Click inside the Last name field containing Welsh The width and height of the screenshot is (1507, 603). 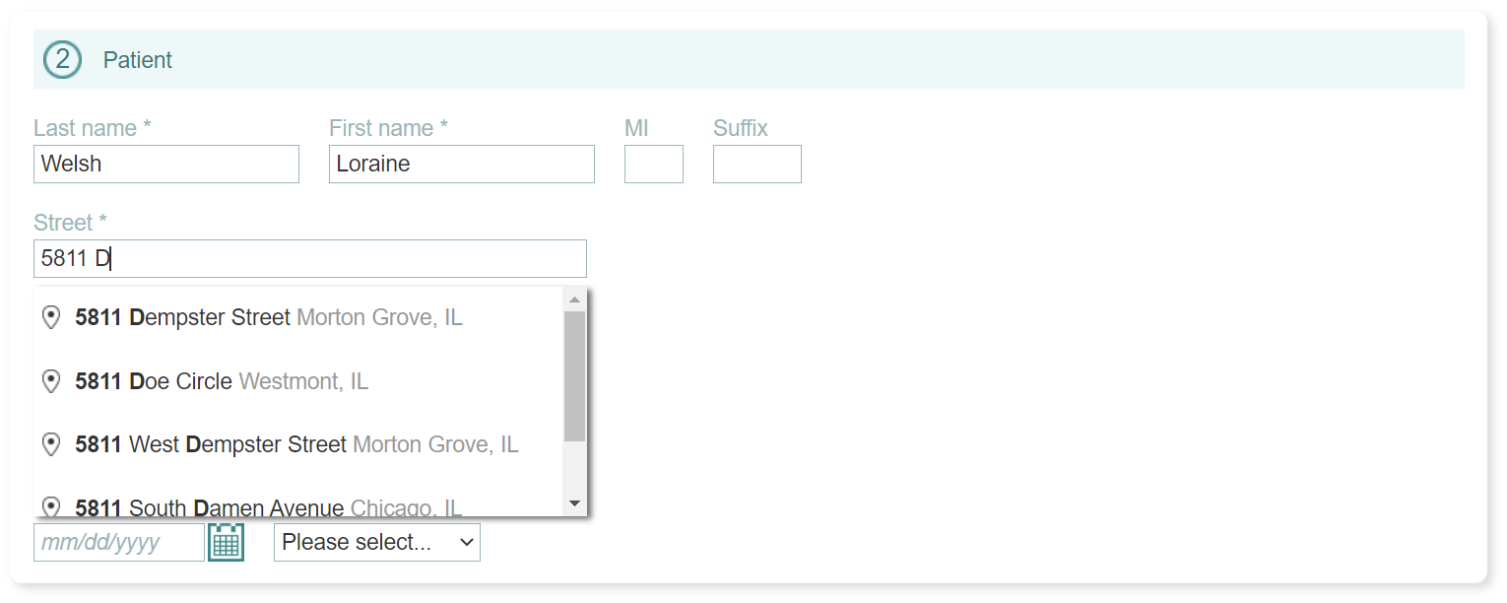tap(165, 164)
